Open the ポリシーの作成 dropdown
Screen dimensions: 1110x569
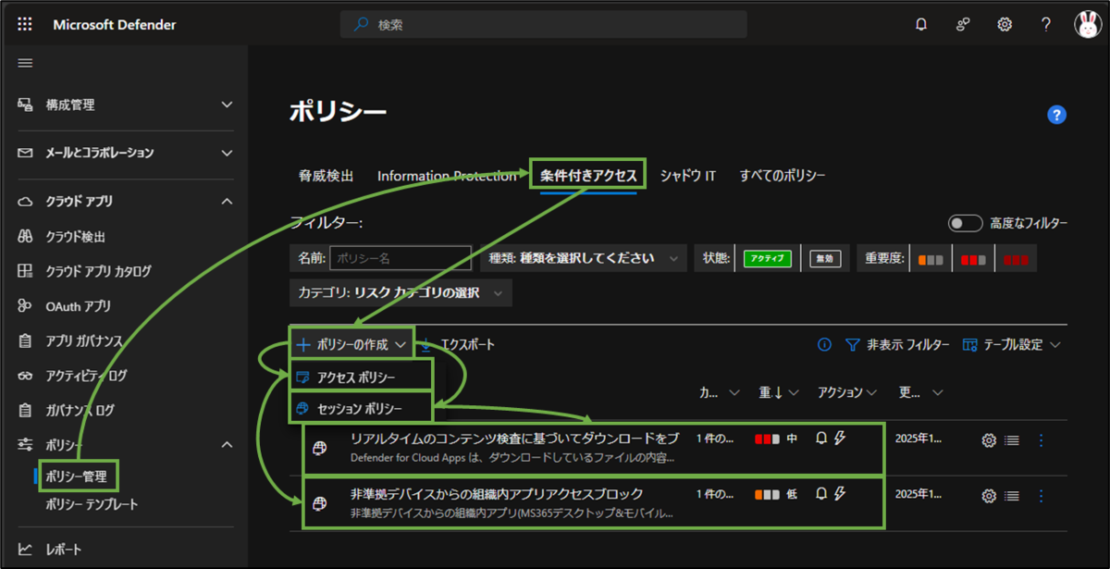351,344
